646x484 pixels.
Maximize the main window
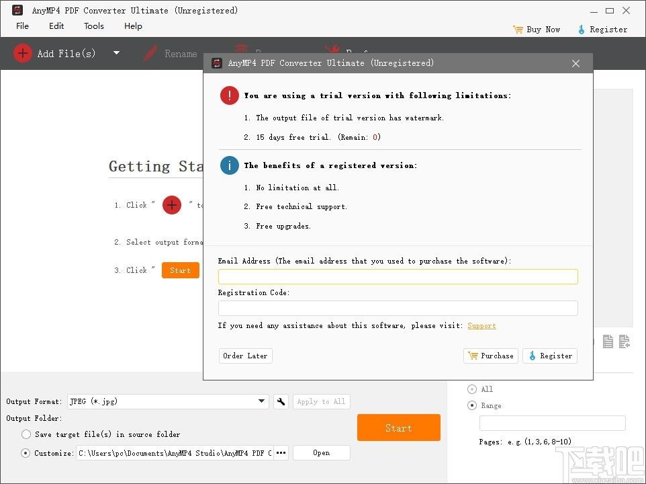(x=610, y=11)
